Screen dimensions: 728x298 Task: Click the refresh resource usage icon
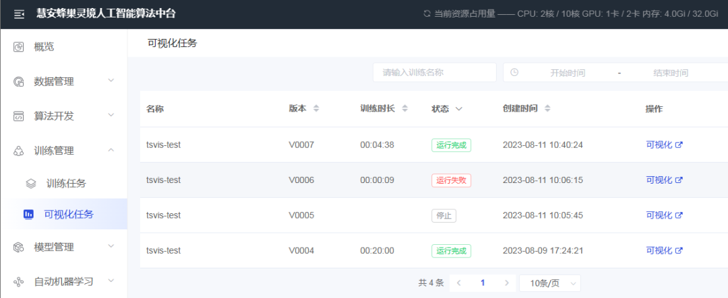[426, 13]
